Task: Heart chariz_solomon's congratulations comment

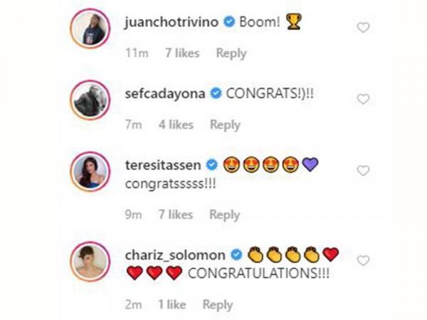Action: [x=363, y=261]
